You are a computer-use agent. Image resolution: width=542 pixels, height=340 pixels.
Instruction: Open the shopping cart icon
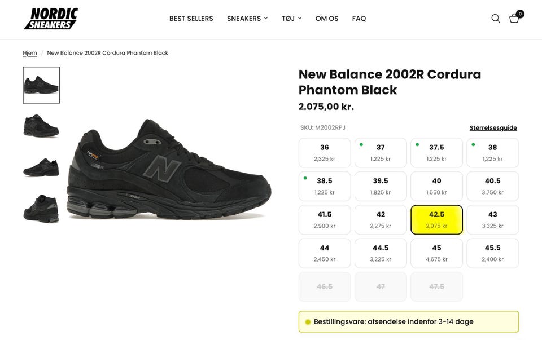point(514,18)
